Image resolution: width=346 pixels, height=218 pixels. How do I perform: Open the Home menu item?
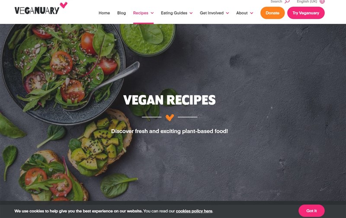click(104, 13)
